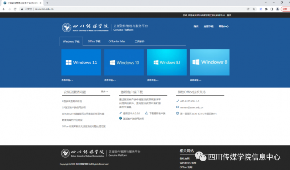Bookmark this page with the star icon

(254, 9)
